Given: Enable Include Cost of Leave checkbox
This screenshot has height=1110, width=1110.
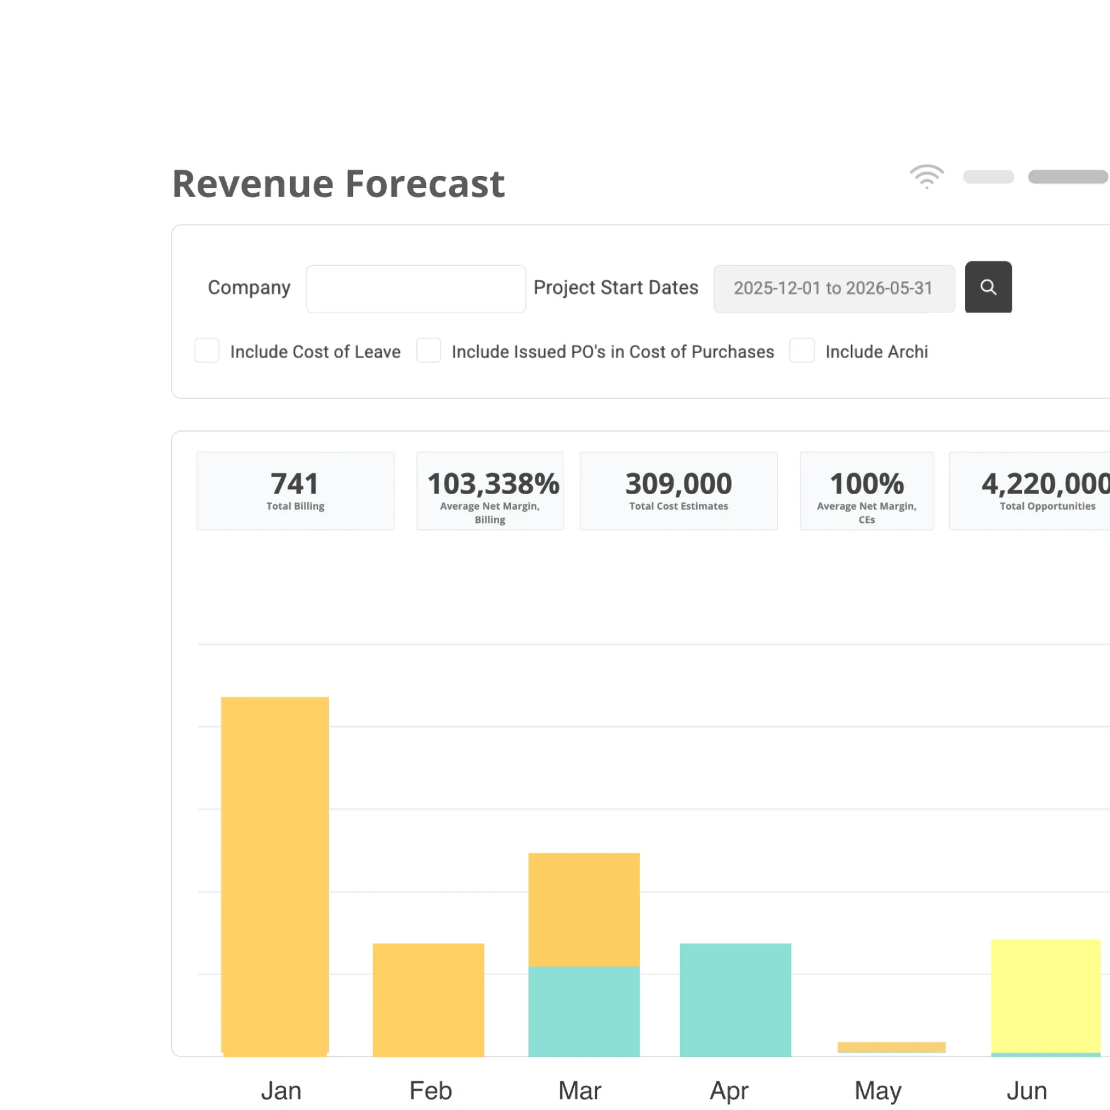Looking at the screenshot, I should 207,351.
